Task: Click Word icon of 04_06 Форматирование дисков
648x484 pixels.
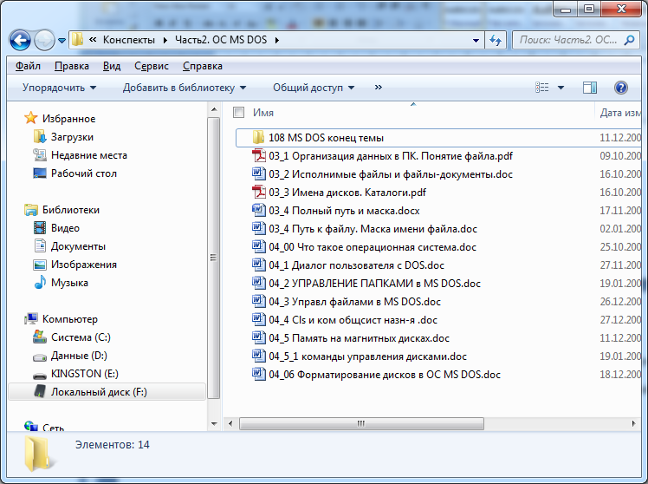Action: coord(259,374)
